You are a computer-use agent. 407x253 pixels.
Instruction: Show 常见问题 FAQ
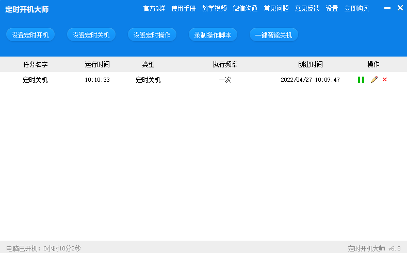(276, 8)
